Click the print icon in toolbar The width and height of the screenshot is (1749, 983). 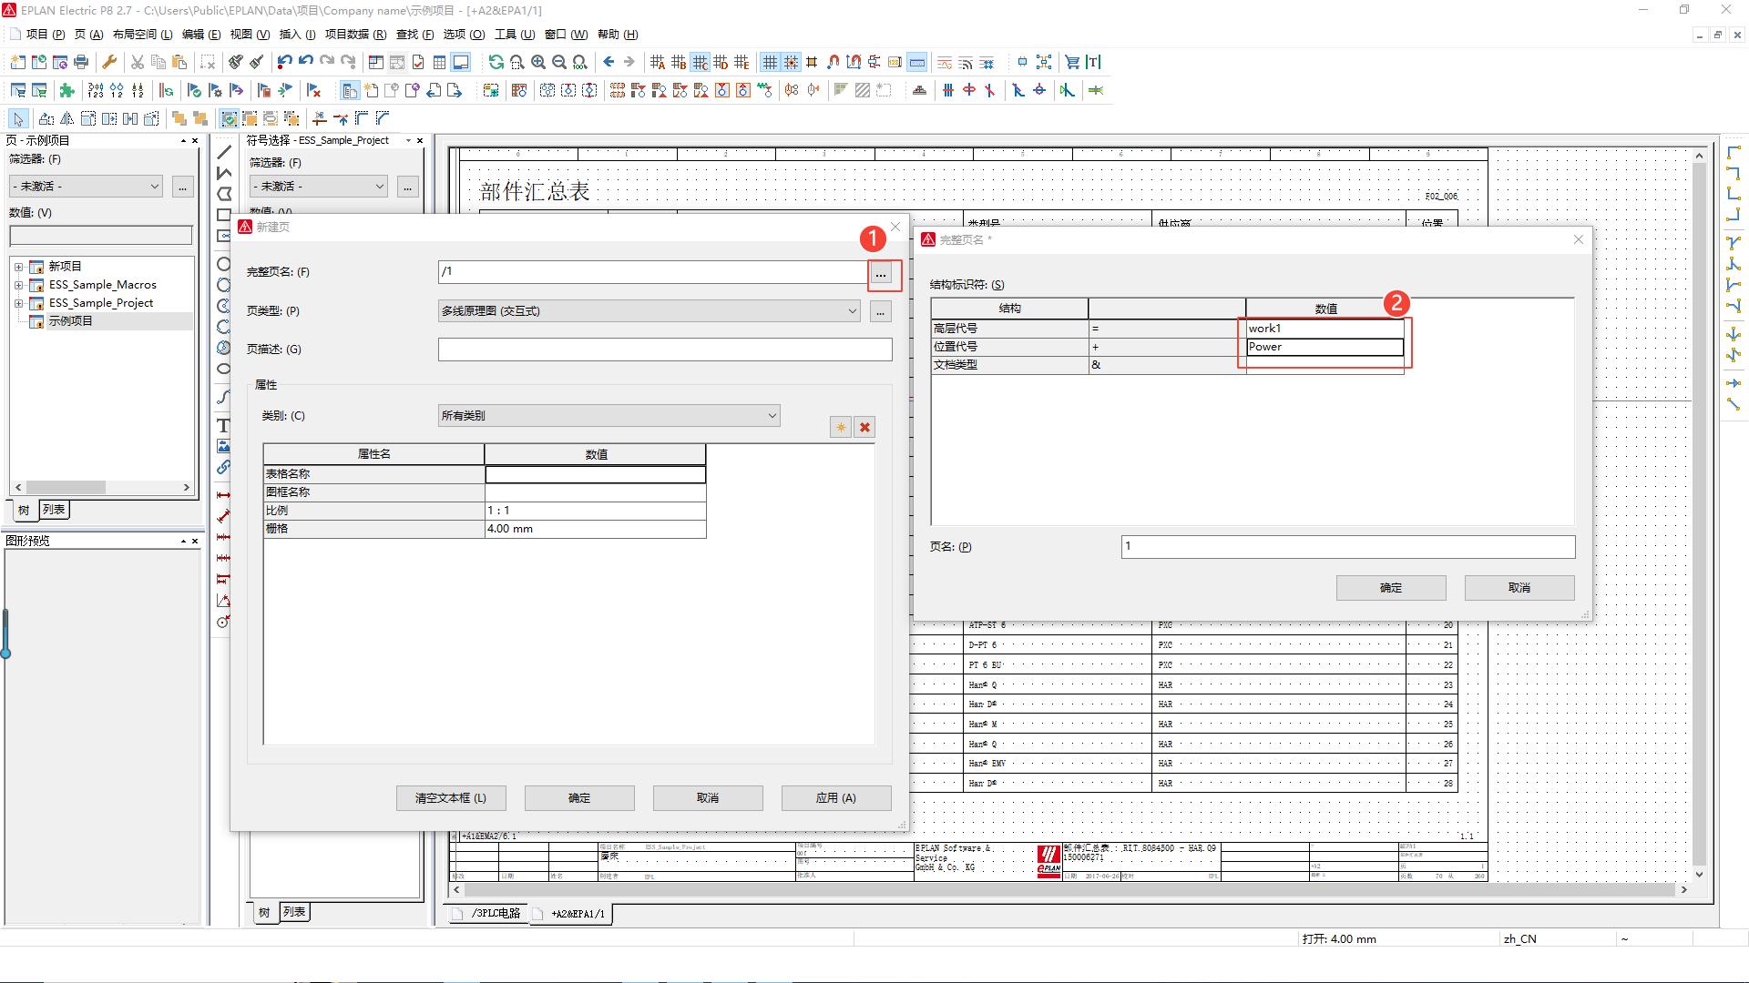[x=81, y=62]
